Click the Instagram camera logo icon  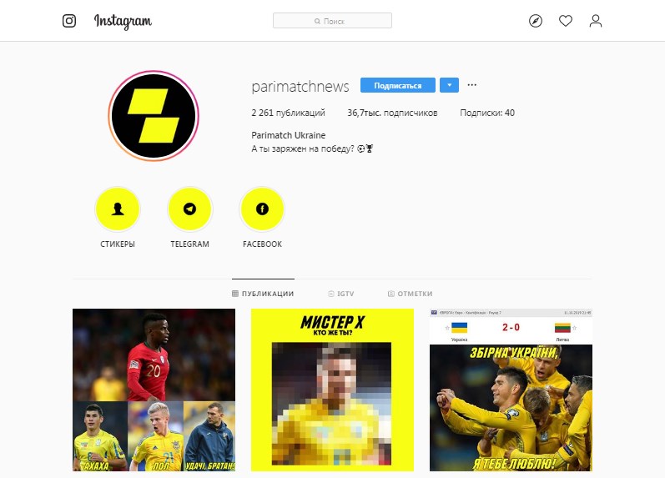coord(69,21)
